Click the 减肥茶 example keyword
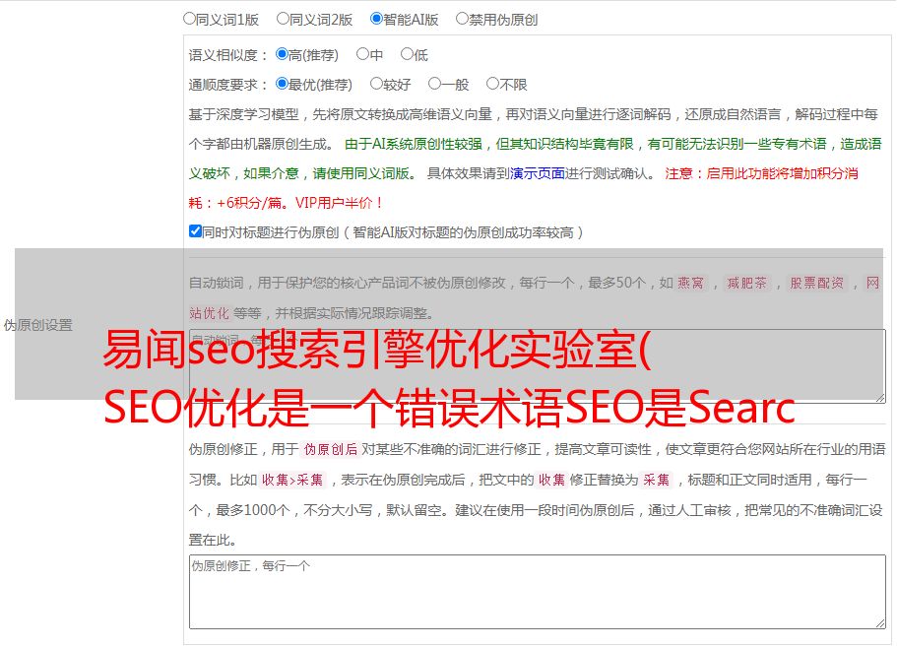The image size is (897, 648). click(746, 283)
